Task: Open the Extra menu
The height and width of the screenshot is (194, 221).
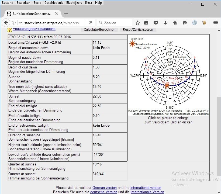Action: pos(88,3)
